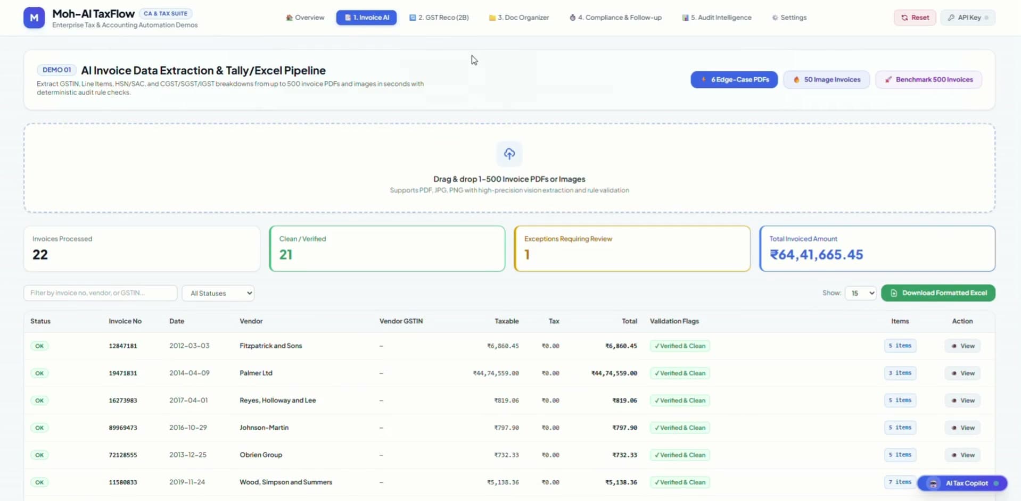Open the Show 15 rows dropdown
1021x501 pixels.
click(x=860, y=293)
